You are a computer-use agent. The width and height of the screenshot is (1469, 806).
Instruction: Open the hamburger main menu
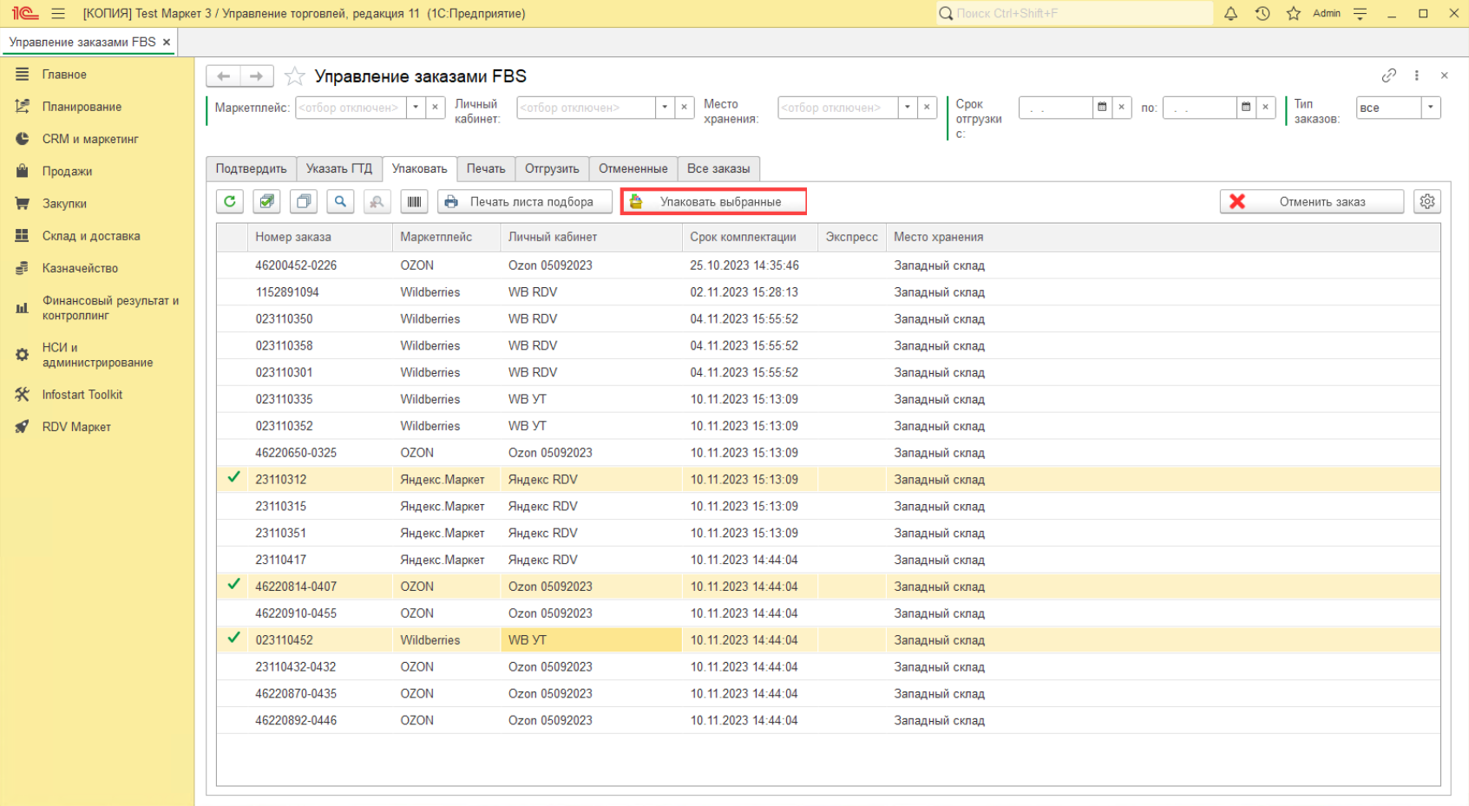(x=58, y=13)
